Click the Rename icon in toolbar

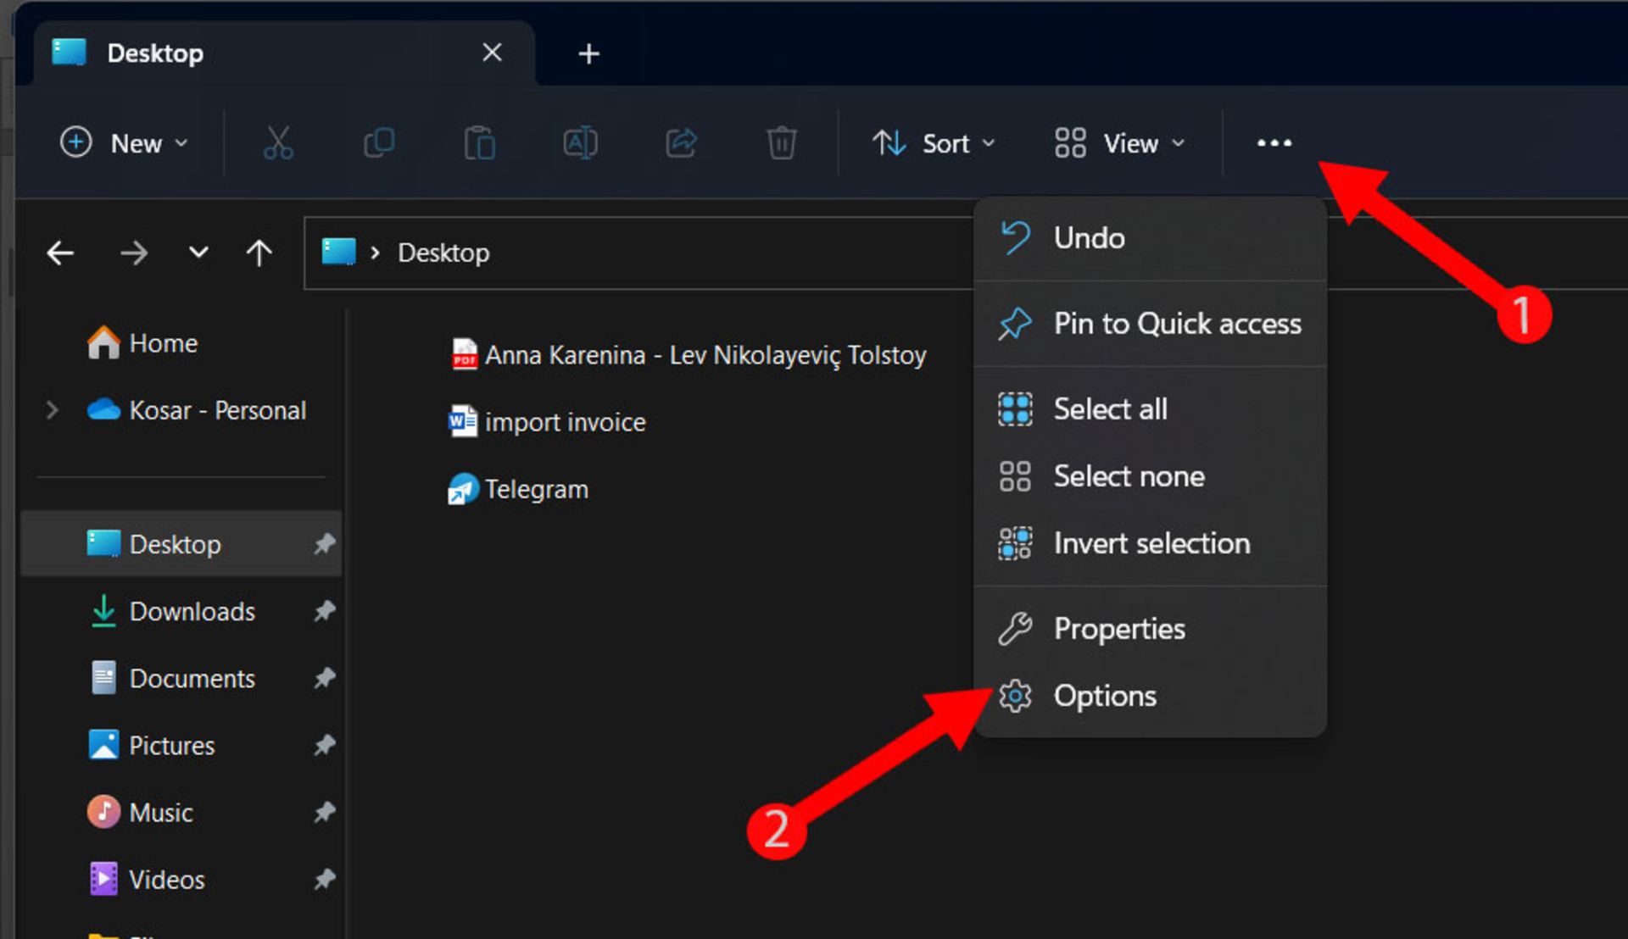[581, 143]
